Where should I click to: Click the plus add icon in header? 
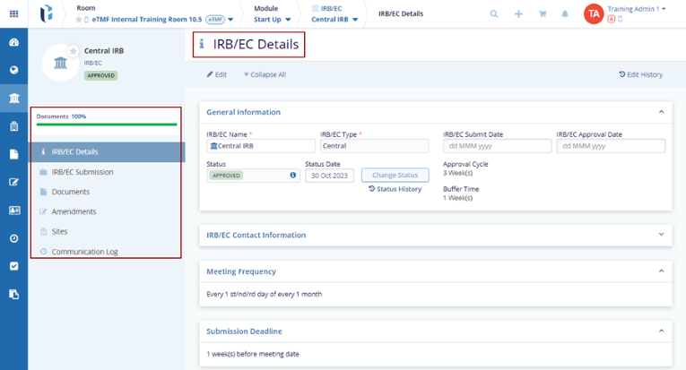[518, 14]
